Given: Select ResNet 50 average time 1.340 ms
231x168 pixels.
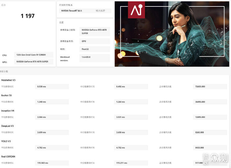Looking at the screenshot, I should (52, 102).
